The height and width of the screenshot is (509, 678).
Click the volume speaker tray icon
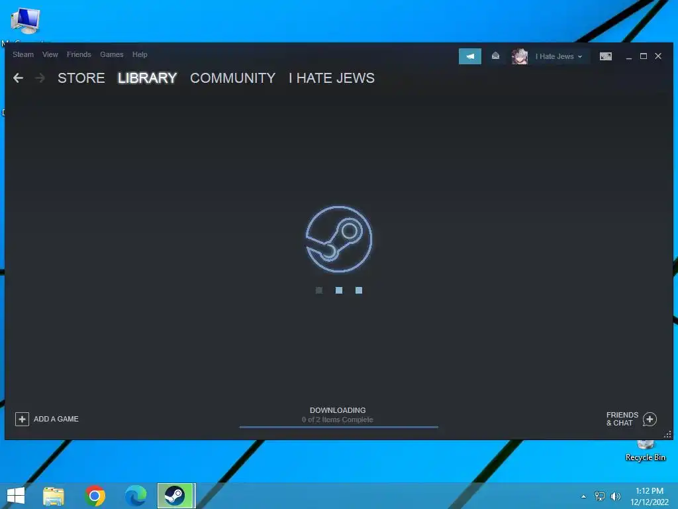click(x=615, y=496)
